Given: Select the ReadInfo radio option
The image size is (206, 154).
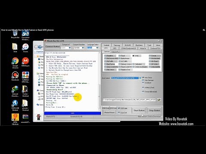Looking at the screenshot, I should coord(110,56).
